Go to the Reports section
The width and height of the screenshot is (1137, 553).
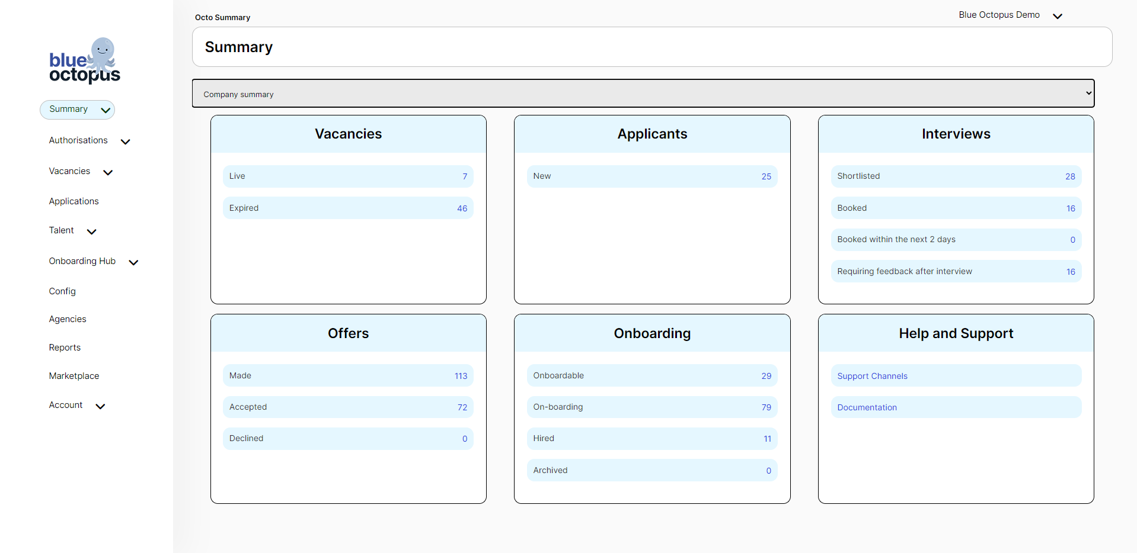click(65, 347)
